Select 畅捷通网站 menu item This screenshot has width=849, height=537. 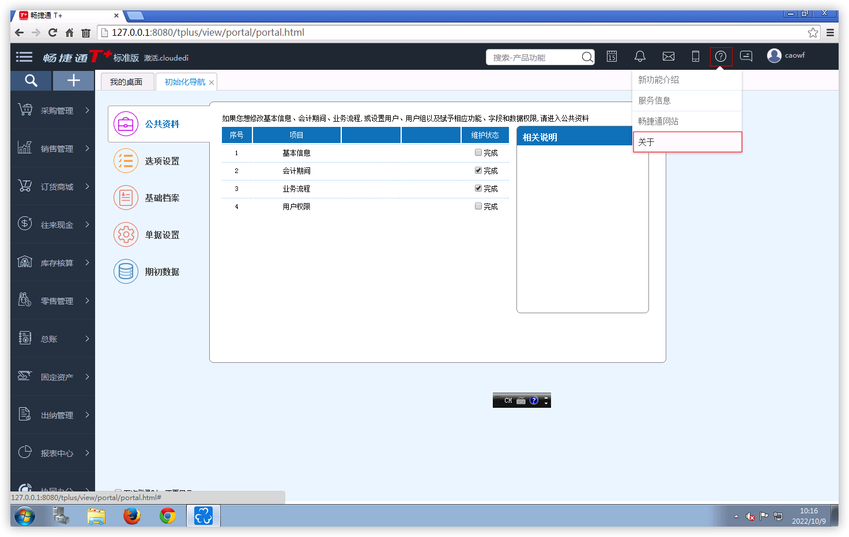point(687,122)
